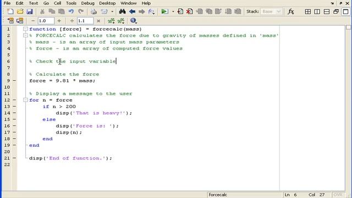Click the evaluate cell and advance icon

(x=20, y=21)
